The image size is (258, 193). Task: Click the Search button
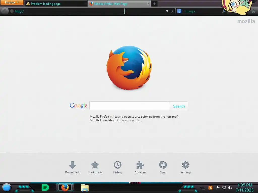(179, 106)
